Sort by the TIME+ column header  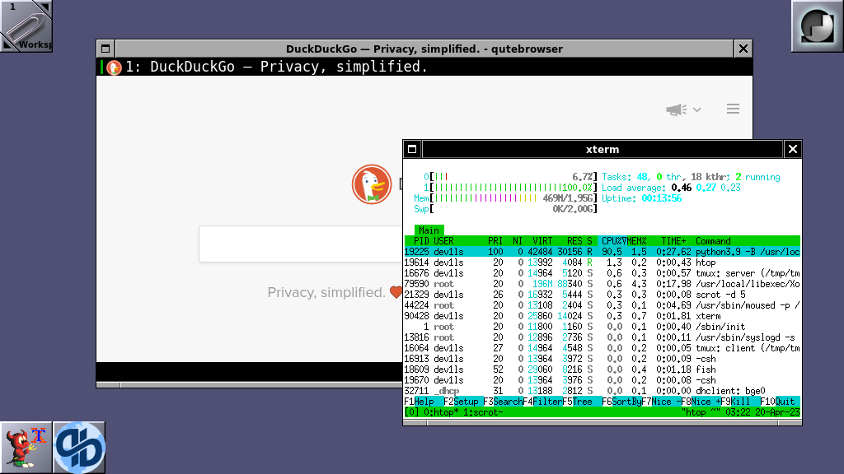[x=673, y=241]
